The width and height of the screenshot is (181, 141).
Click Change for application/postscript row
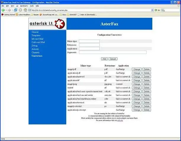(x=137, y=110)
